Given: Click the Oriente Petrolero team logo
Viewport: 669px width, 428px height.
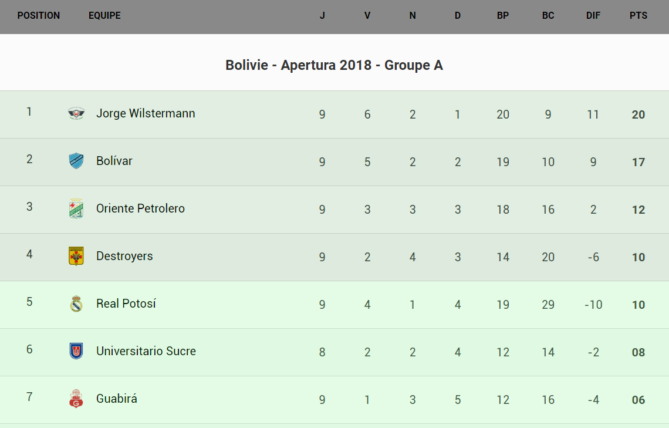Looking at the screenshot, I should click(x=76, y=208).
